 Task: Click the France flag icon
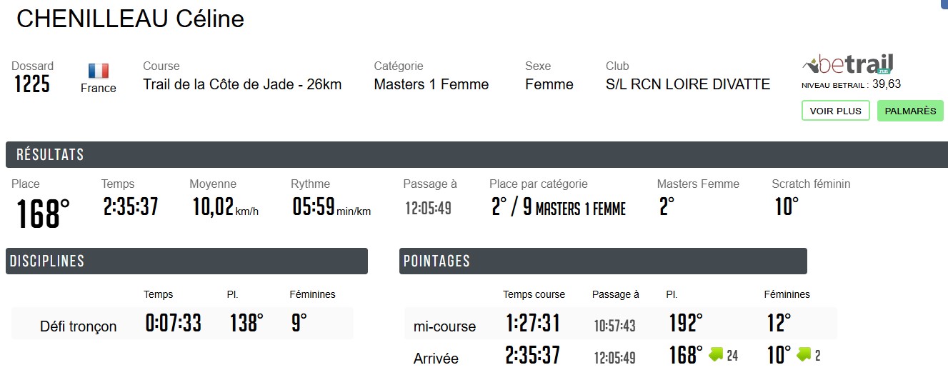point(99,71)
